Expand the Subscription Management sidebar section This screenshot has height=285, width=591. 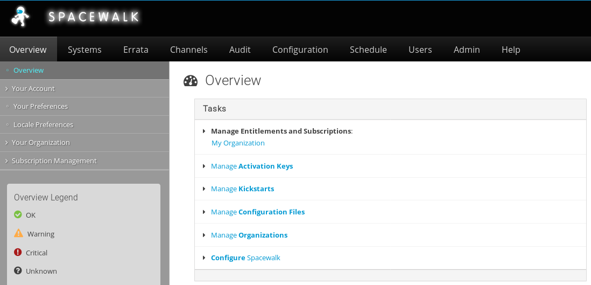(x=54, y=161)
